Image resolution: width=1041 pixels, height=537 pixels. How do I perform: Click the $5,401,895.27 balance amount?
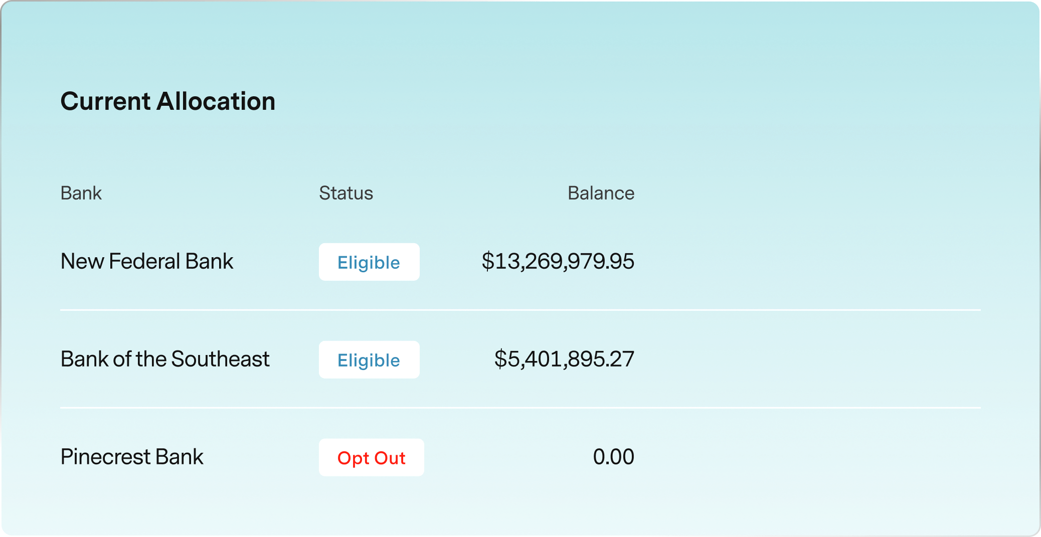tap(564, 359)
